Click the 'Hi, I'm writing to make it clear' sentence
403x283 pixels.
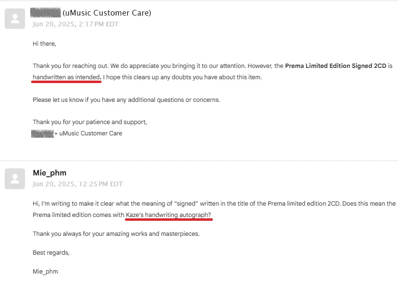214,209
